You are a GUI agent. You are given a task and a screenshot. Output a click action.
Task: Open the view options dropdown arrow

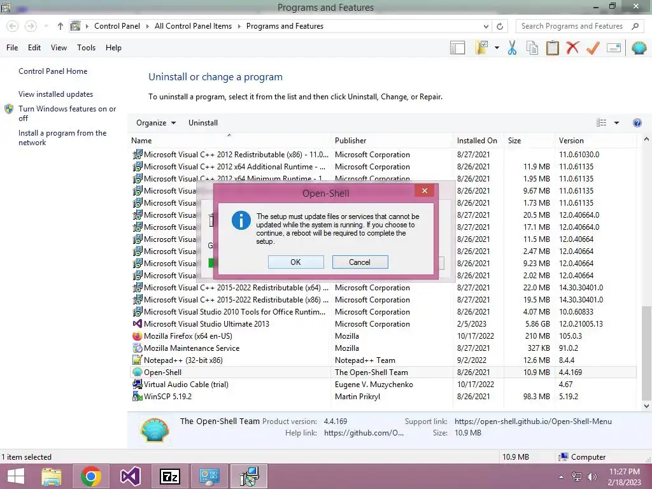[616, 123]
